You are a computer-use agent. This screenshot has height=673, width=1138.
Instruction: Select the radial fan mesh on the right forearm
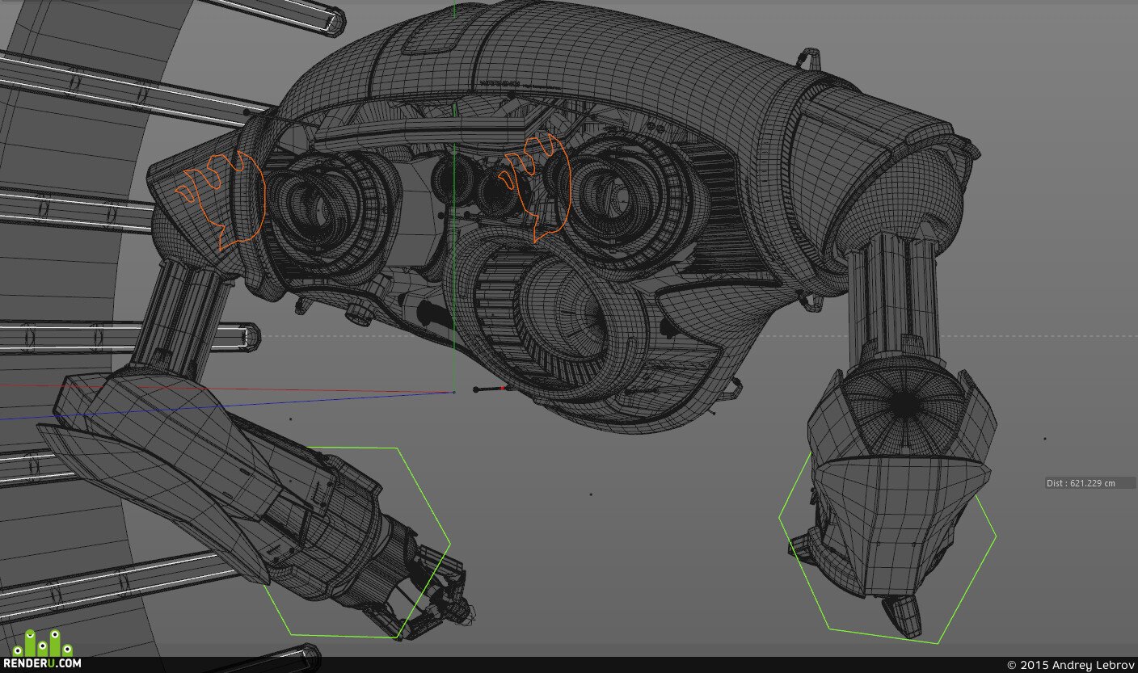905,404
